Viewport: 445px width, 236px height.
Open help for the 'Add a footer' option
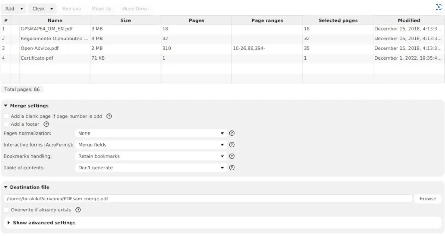coord(46,124)
